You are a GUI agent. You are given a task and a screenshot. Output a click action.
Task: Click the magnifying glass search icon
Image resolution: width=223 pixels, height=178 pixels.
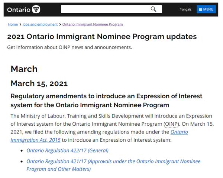pyautogui.click(x=153, y=9)
